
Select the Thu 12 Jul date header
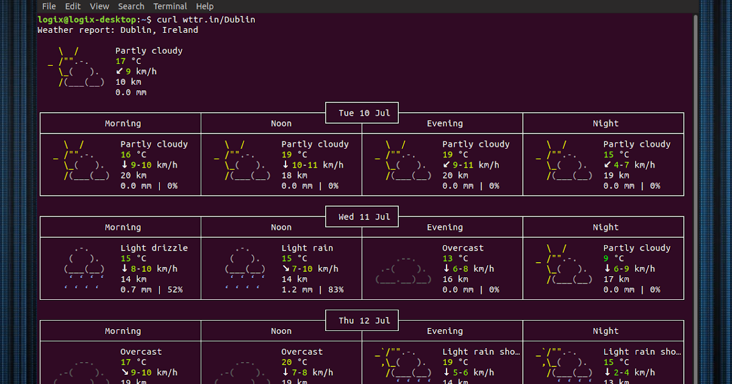pyautogui.click(x=362, y=320)
